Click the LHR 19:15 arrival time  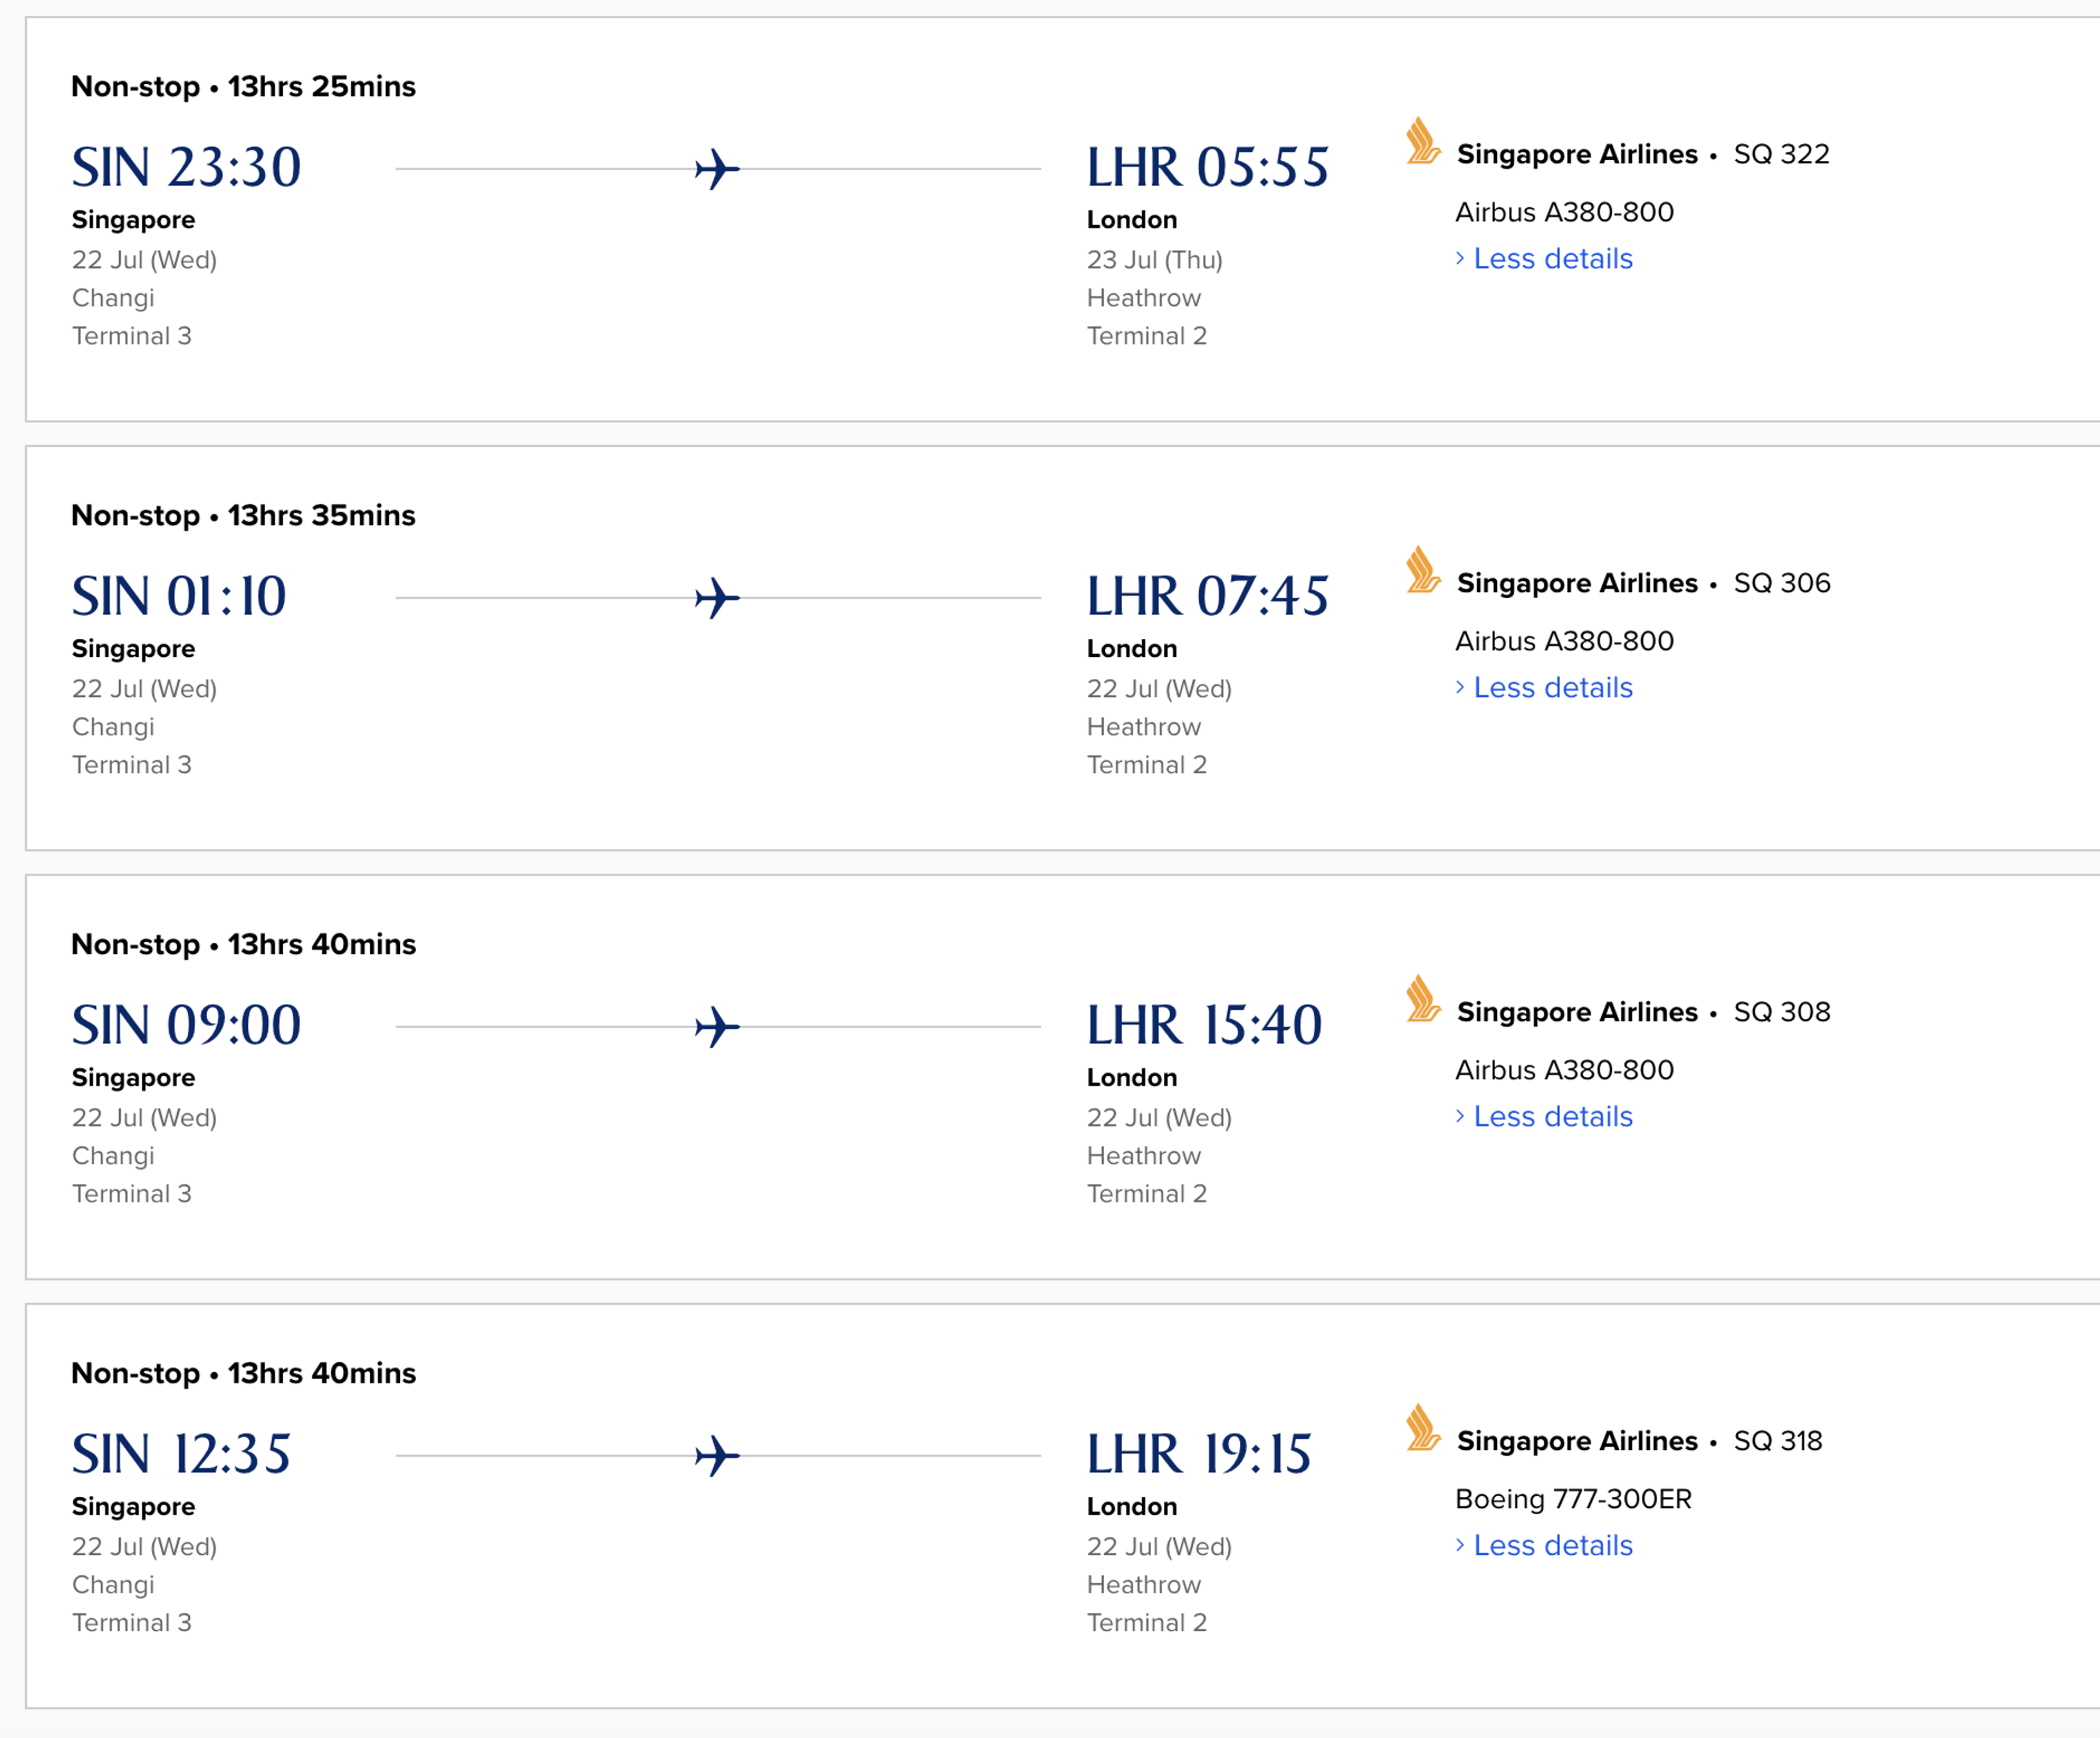point(1199,1454)
